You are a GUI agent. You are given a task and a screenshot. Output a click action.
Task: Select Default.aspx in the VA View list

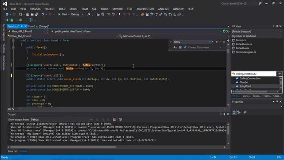(x=242, y=48)
